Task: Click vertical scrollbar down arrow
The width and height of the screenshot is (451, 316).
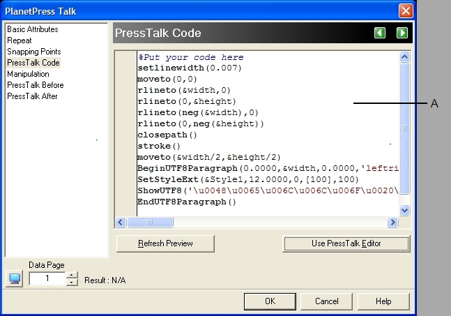Action: [404, 211]
